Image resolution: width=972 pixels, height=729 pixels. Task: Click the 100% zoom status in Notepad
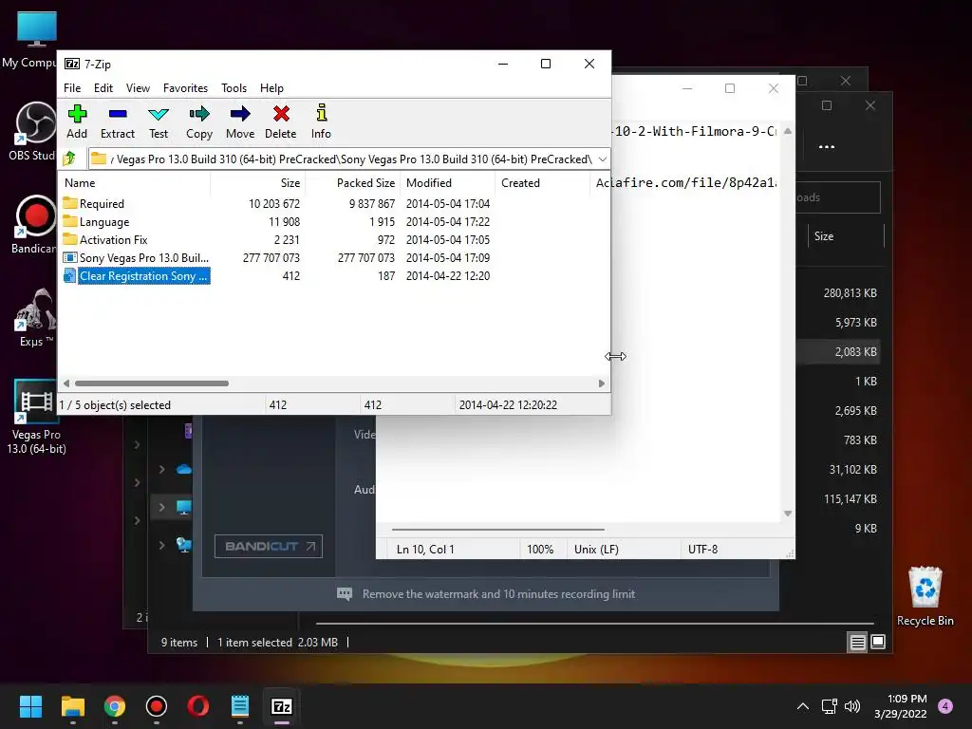tap(540, 550)
